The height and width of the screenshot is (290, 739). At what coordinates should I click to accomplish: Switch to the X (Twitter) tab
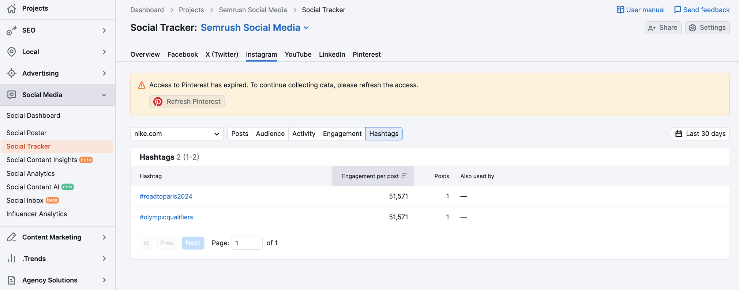point(222,54)
